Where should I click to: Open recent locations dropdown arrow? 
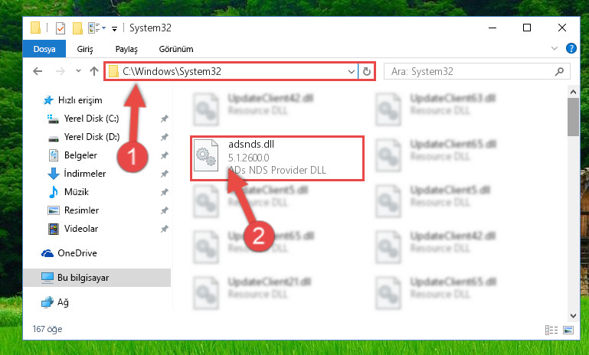[x=78, y=70]
